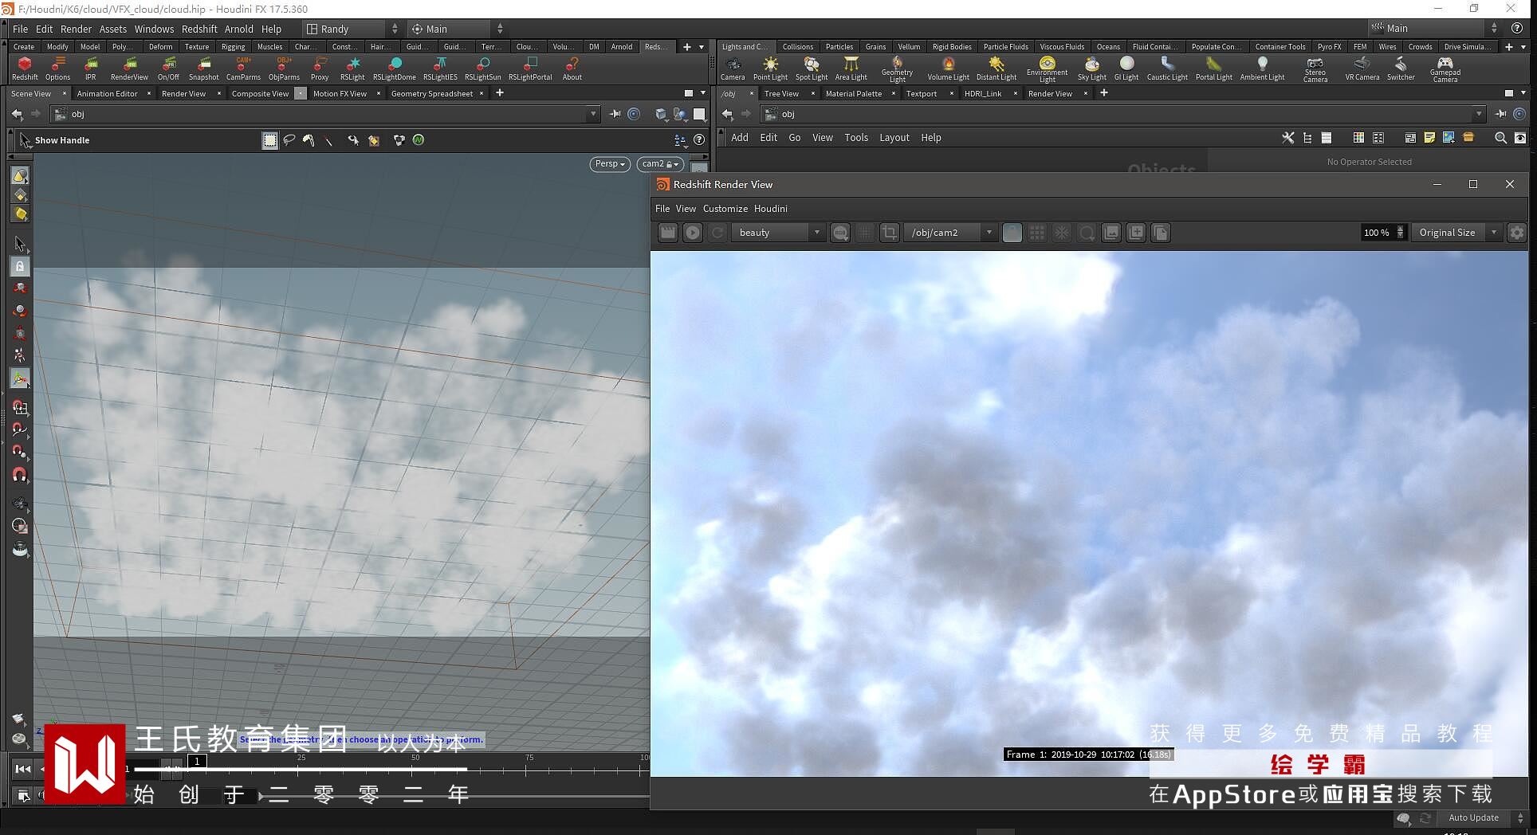
Task: Open Redshift Options from the shelf
Action: [57, 69]
